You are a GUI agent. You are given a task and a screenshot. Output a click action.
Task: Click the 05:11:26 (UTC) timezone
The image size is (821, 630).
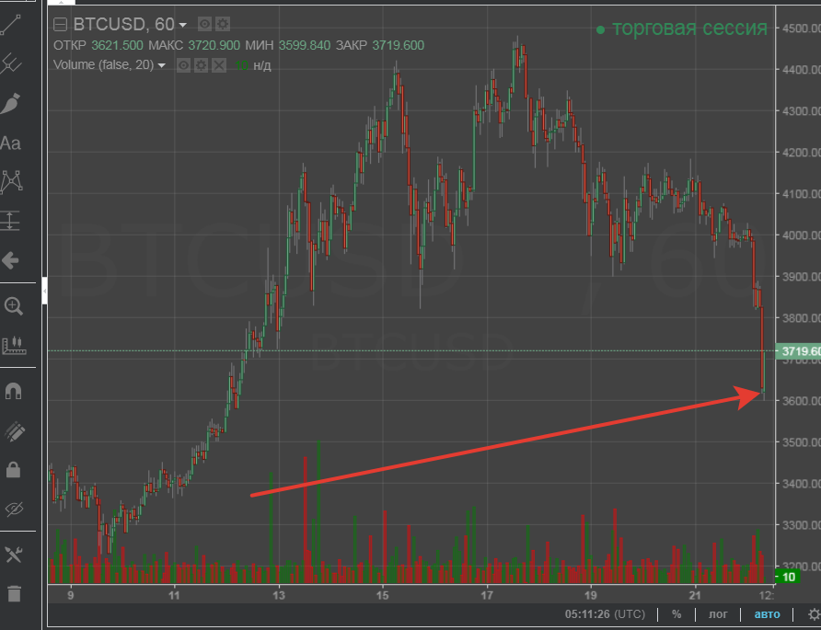tap(605, 614)
